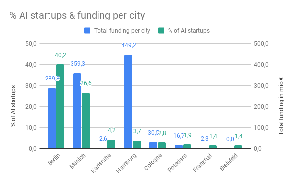The width and height of the screenshot is (294, 181).
Task: Click the Bielefeld axis label
Action: tap(229, 162)
